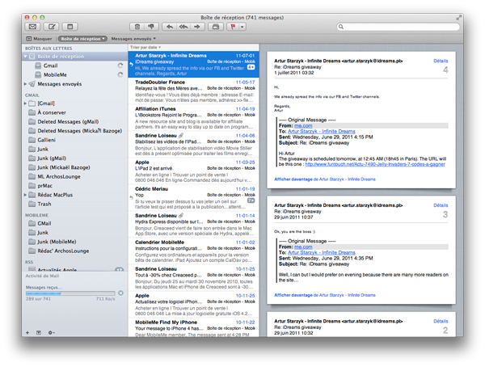485x367 pixels.
Task: Click MobileMe sync activity spinner
Action: coord(120,74)
